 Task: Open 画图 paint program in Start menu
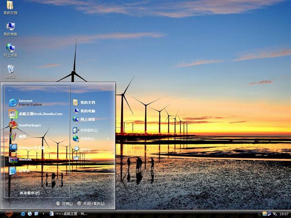click(22, 136)
